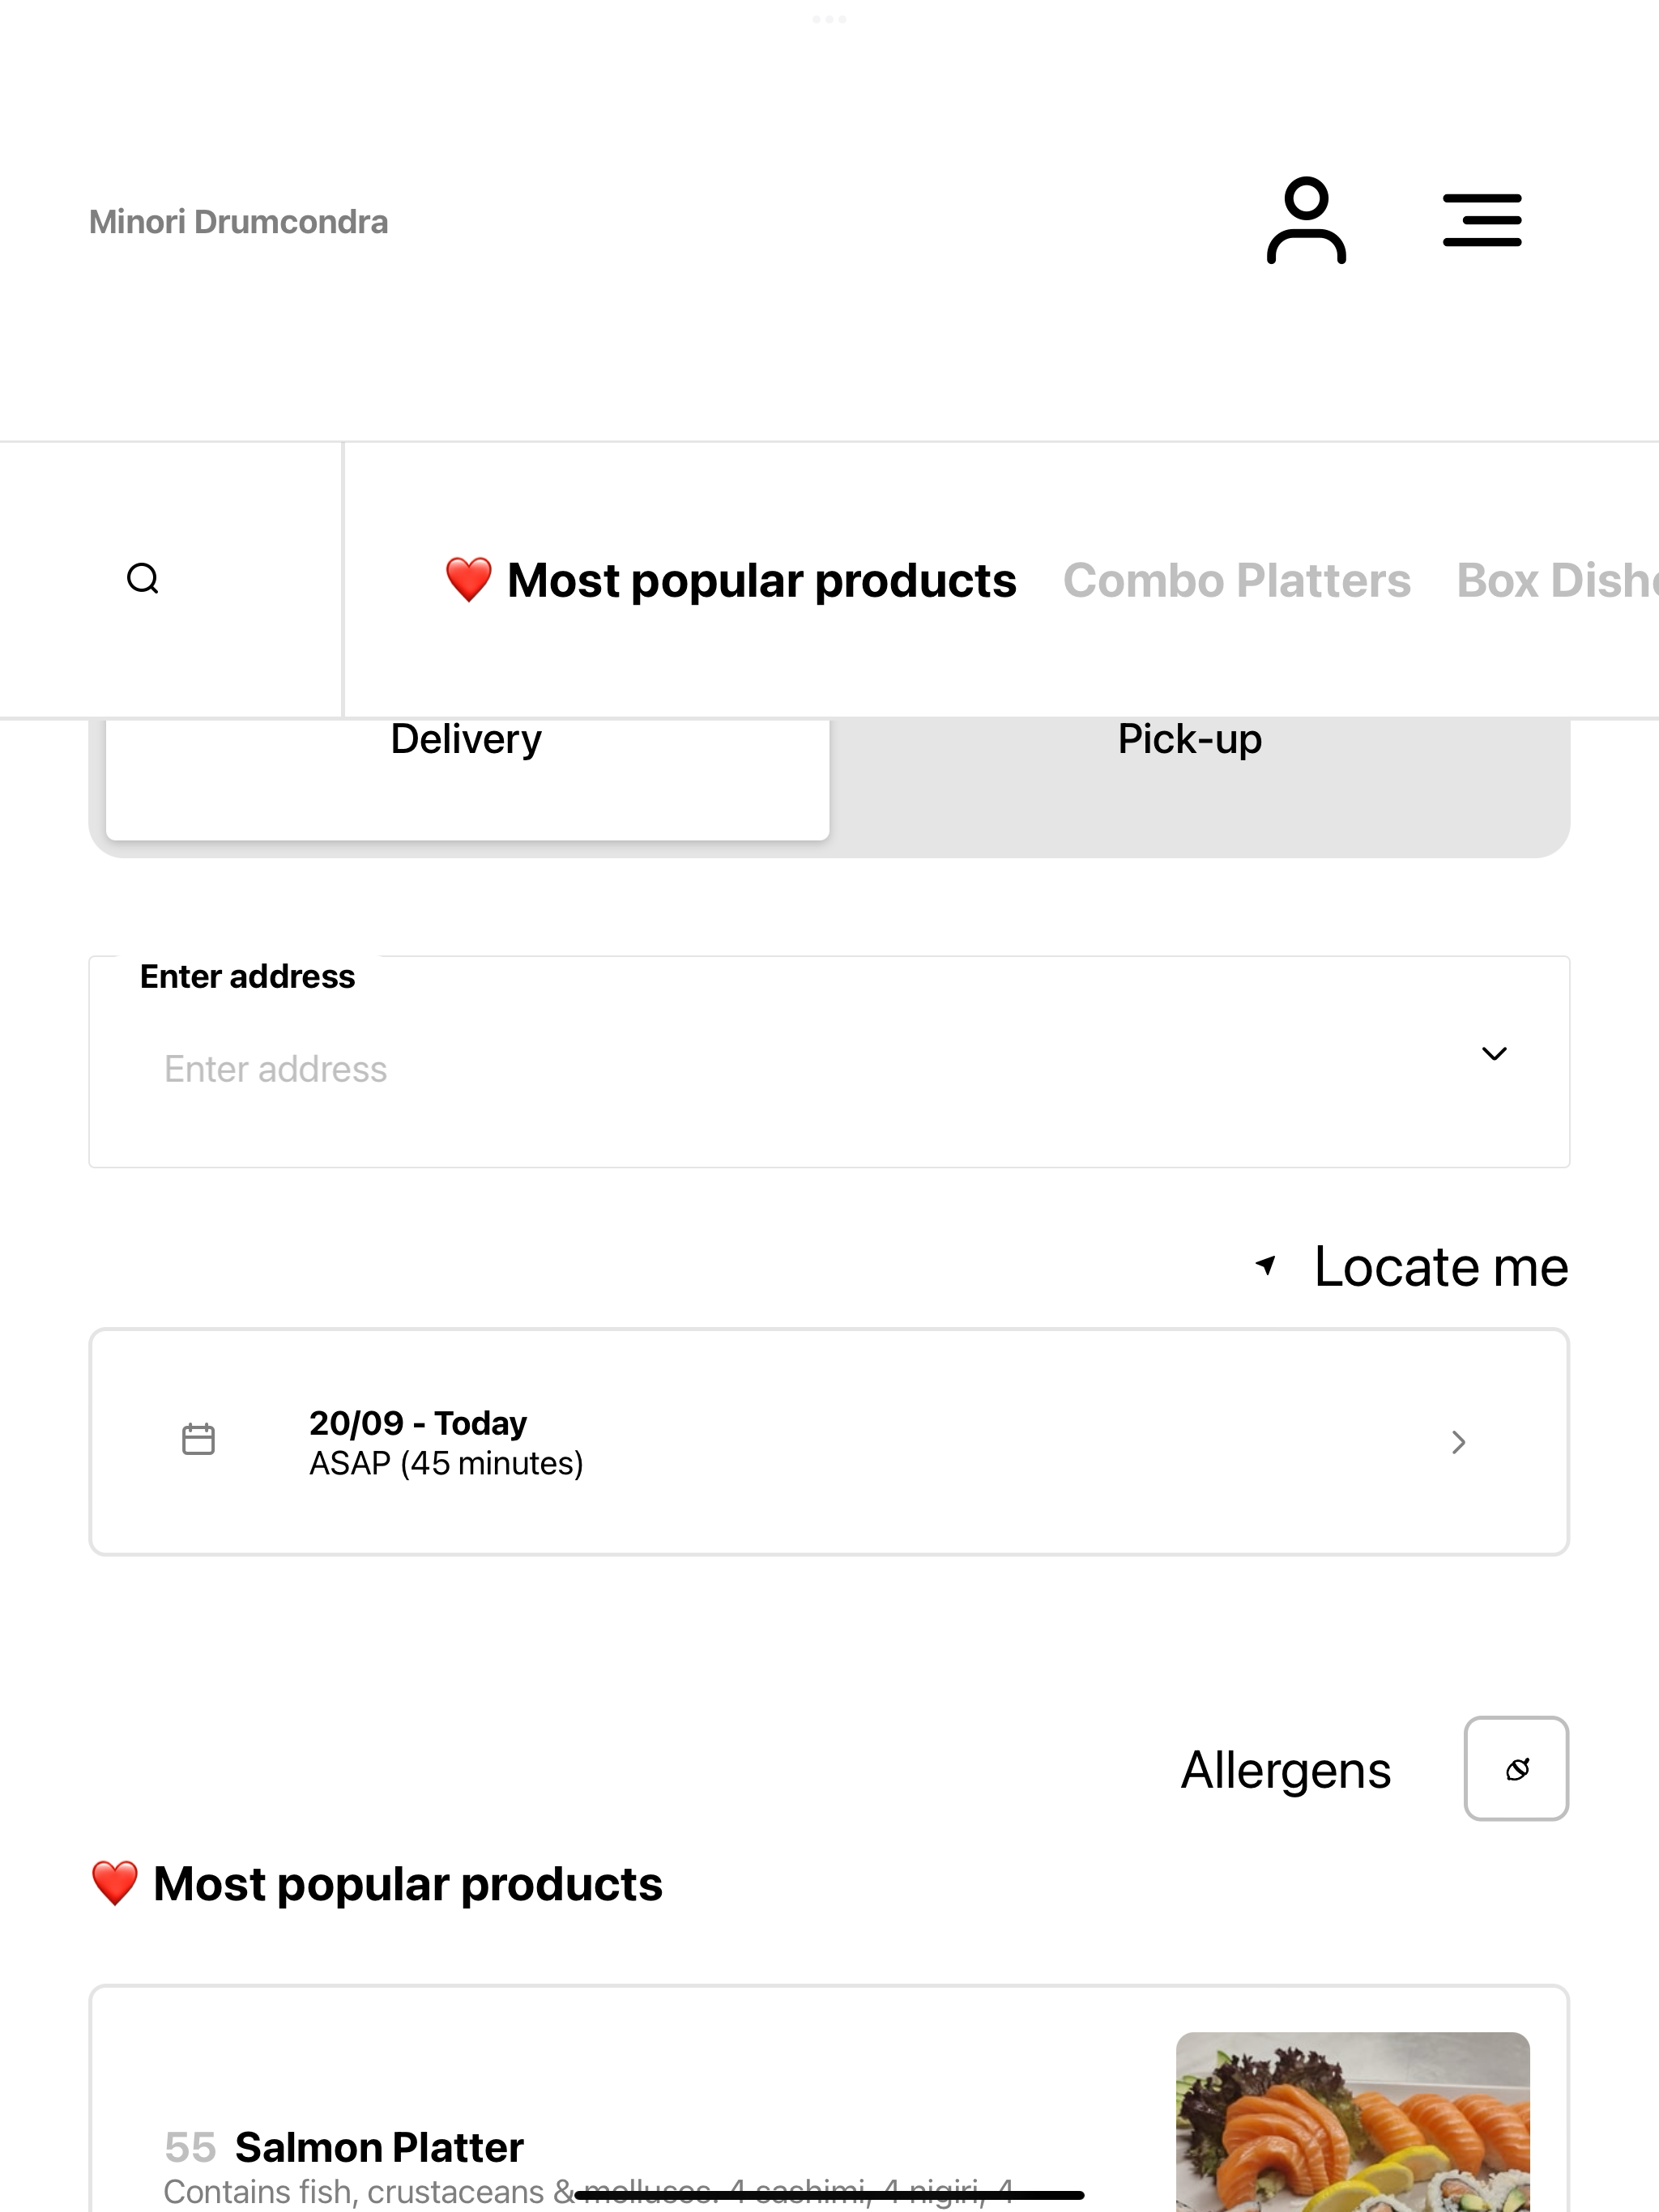Focus the Enter address input field

(829, 1062)
